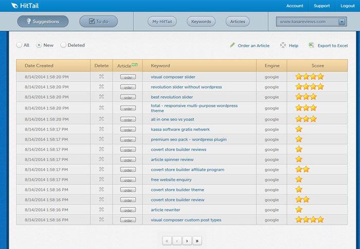360x249 pixels.
Task: Click the Help lifebuoy icon
Action: tap(283, 45)
